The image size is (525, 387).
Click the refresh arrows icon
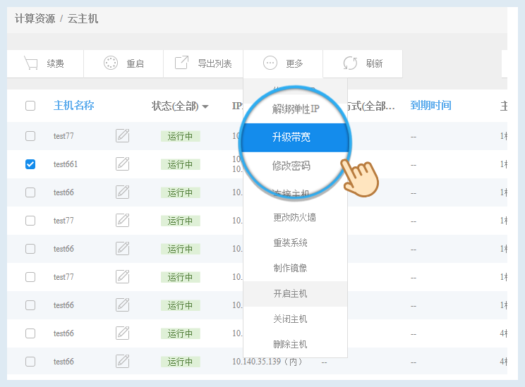(350, 63)
